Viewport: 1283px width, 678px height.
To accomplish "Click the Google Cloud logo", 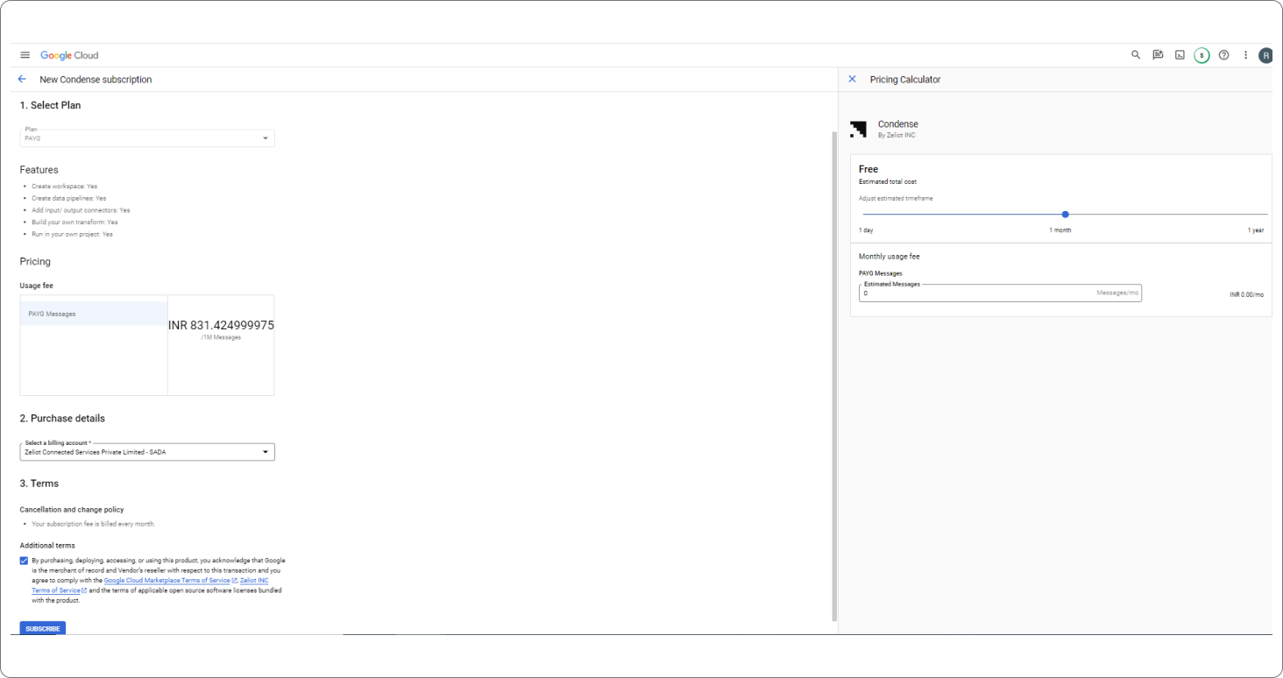I will (x=69, y=55).
